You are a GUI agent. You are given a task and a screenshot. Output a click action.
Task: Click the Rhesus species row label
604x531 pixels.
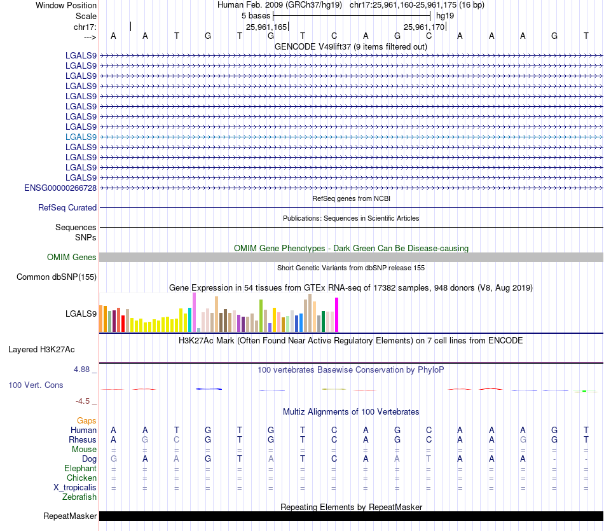tap(83, 439)
